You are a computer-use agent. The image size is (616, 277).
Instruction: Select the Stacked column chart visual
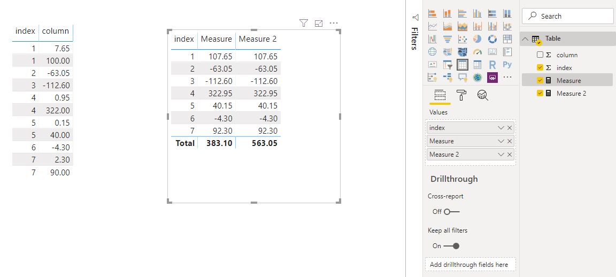pyautogui.click(x=447, y=14)
